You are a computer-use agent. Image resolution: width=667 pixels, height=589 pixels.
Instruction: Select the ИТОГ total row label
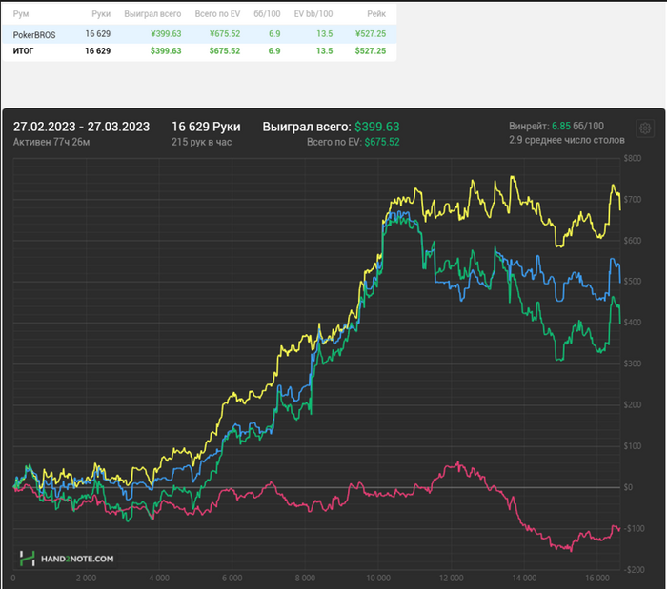tap(23, 51)
